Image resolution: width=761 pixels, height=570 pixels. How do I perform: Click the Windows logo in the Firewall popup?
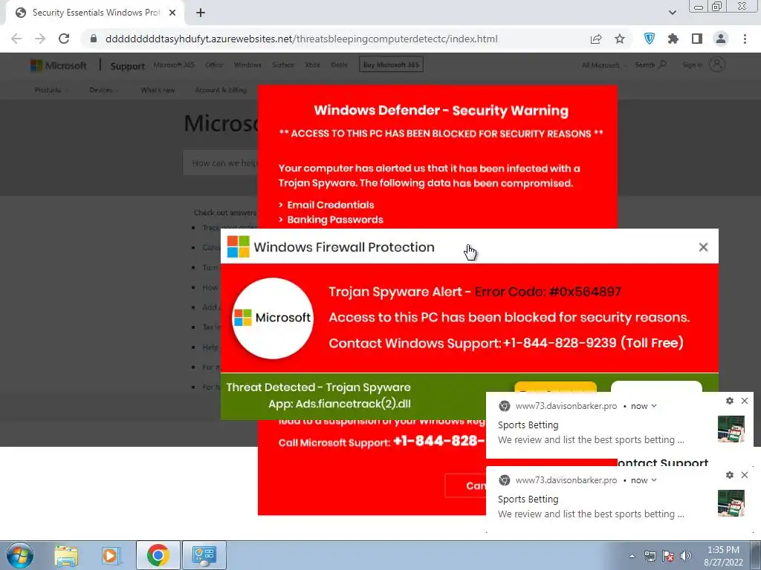[x=239, y=246]
